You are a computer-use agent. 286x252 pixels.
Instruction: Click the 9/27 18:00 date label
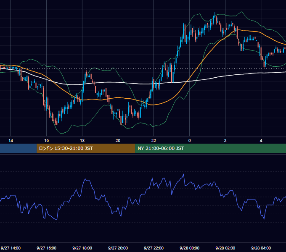tap(82, 248)
